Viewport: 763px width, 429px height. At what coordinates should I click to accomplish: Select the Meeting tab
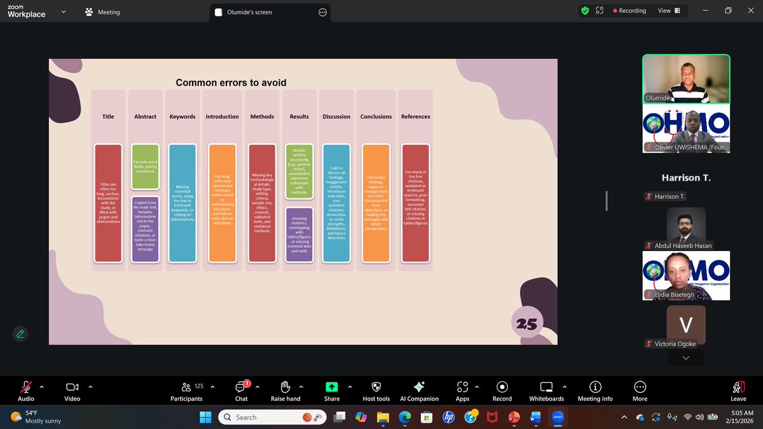pyautogui.click(x=102, y=12)
